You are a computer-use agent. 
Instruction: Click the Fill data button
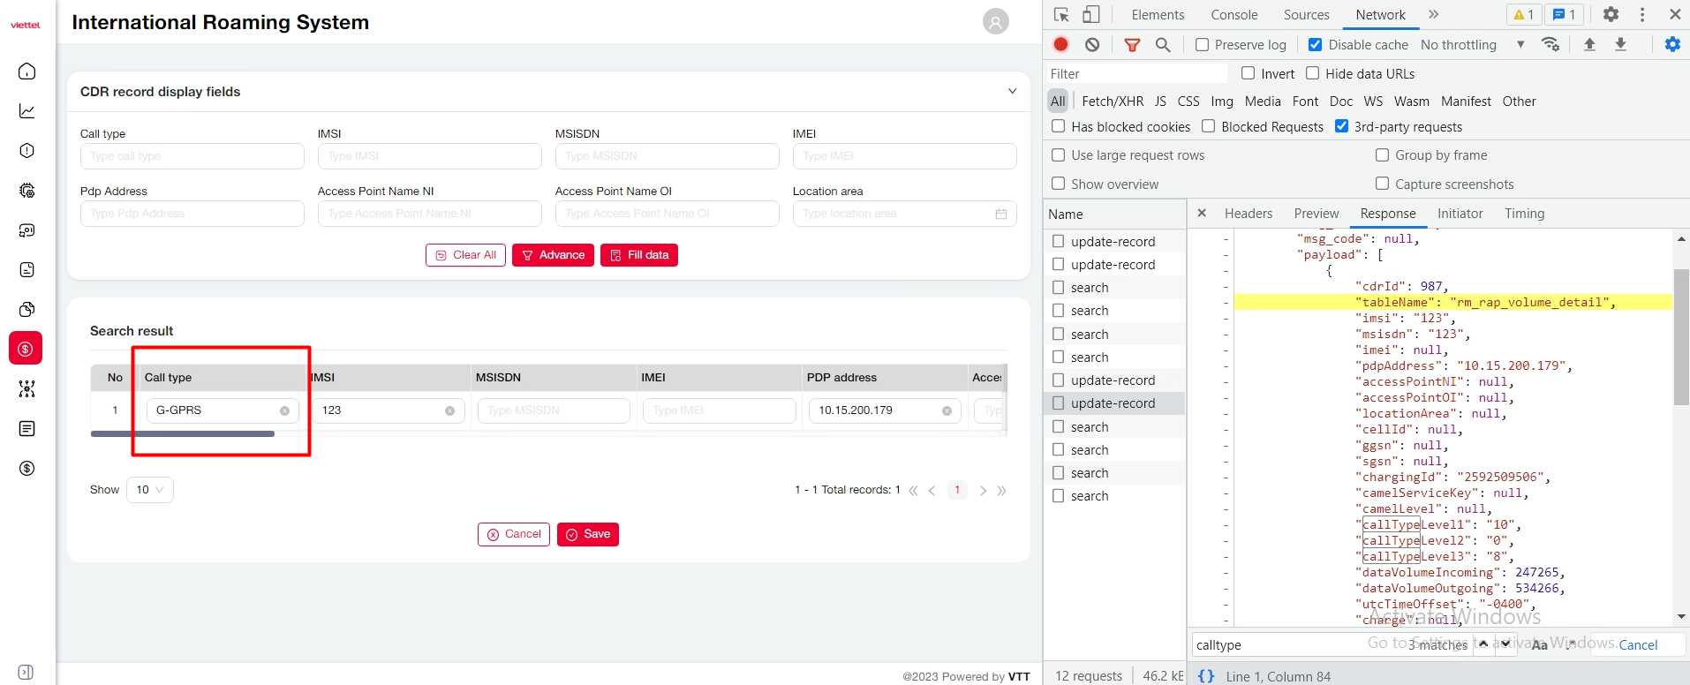(638, 255)
